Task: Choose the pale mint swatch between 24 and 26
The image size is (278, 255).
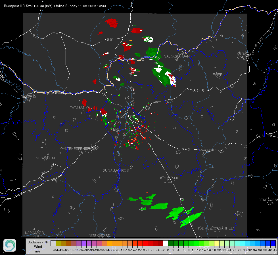Action: coord(232,243)
